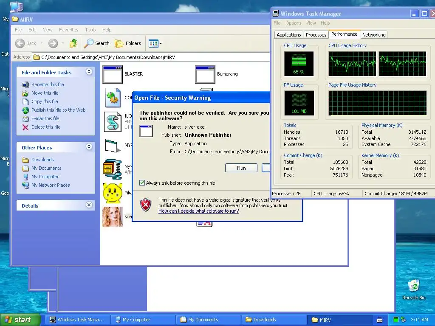Click Copy this file icon

pos(25,102)
